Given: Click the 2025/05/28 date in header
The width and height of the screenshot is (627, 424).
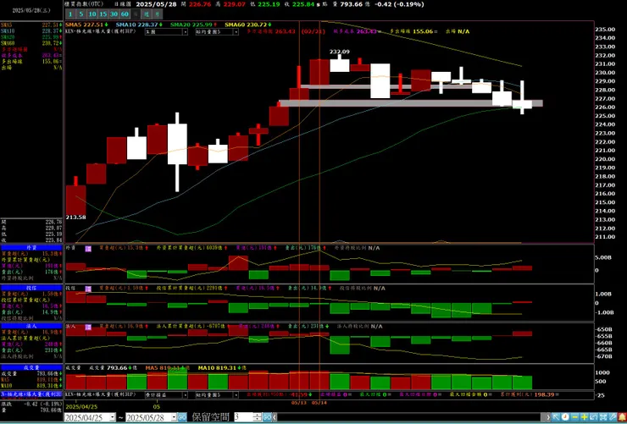Looking at the screenshot, I should [156, 4].
